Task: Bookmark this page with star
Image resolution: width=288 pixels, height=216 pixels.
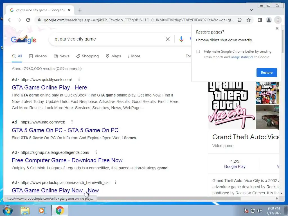Action: (x=249, y=20)
